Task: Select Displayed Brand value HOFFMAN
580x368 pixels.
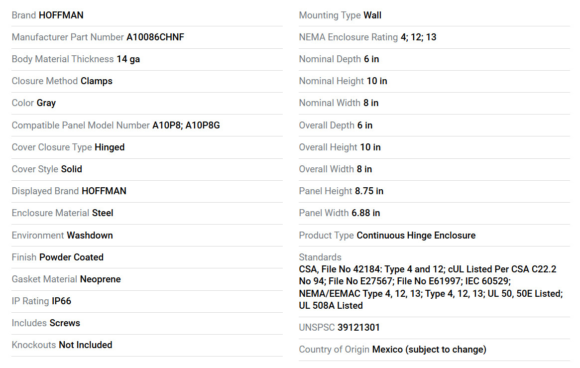Action: tap(104, 191)
